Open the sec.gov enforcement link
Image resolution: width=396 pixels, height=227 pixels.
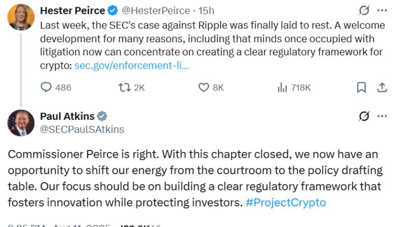click(131, 66)
